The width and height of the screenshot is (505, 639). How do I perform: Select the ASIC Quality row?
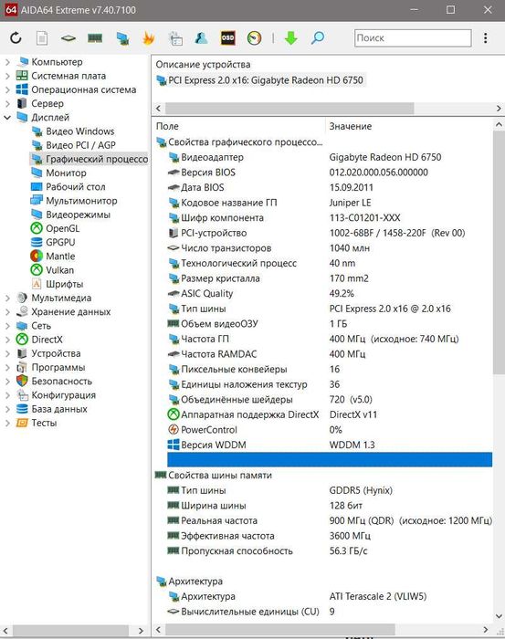point(330,293)
